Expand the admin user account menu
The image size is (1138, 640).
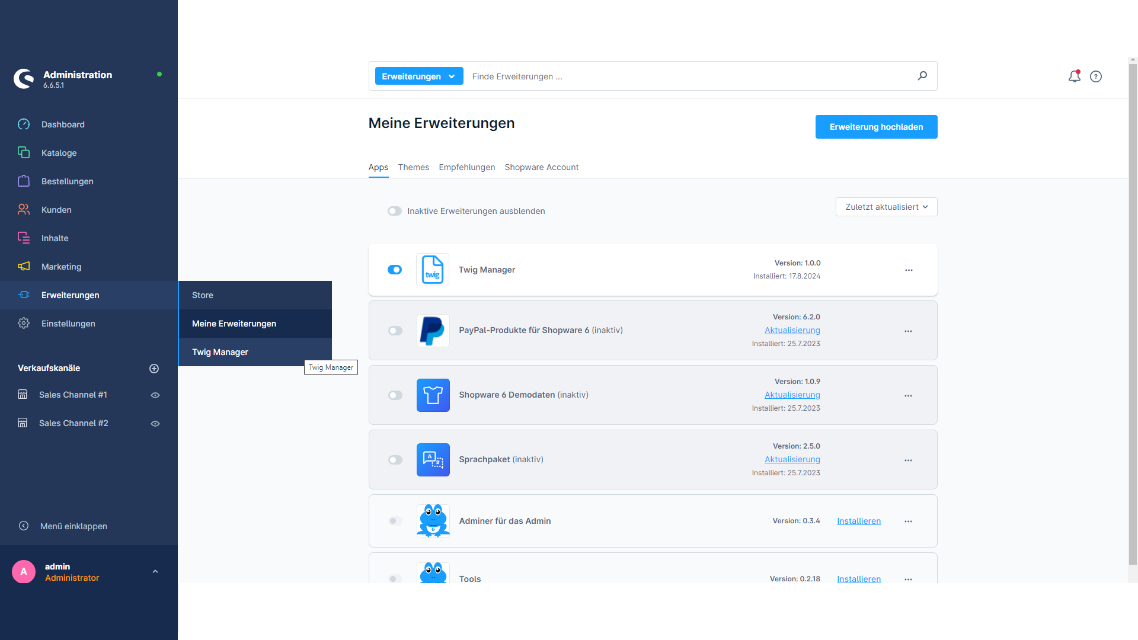point(154,571)
